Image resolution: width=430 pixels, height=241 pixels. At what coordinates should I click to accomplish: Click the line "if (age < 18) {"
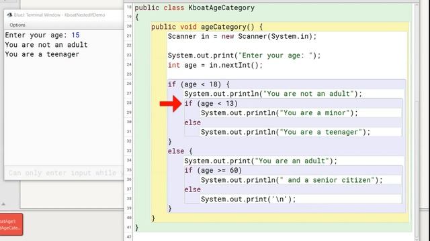pyautogui.click(x=199, y=84)
